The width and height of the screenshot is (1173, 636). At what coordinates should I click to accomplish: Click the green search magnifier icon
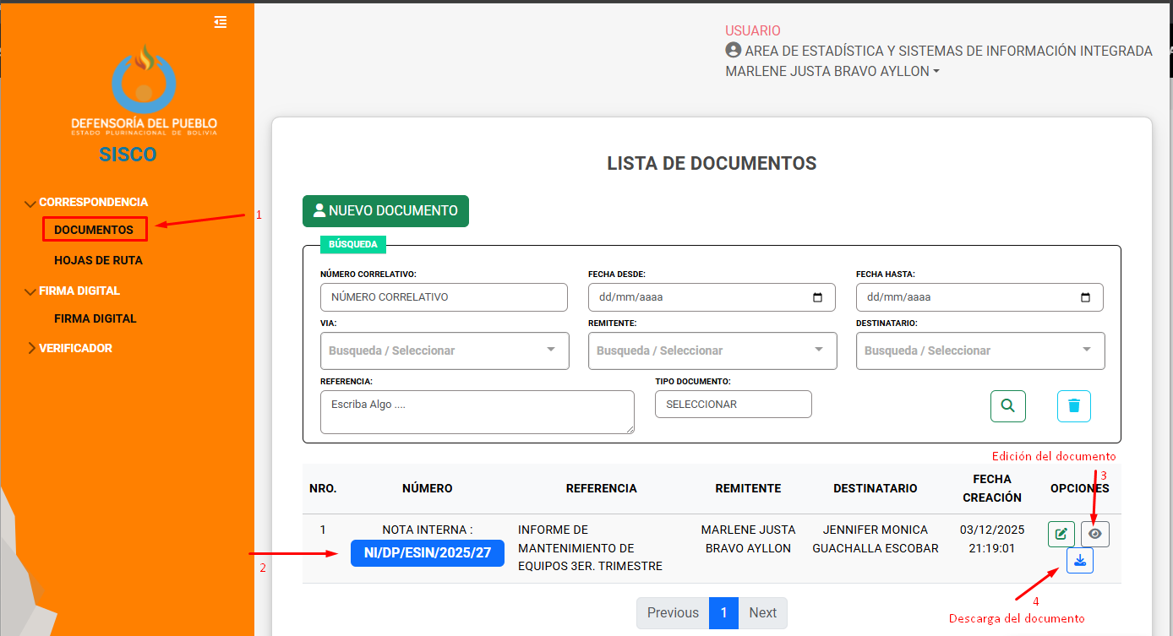pos(1007,406)
